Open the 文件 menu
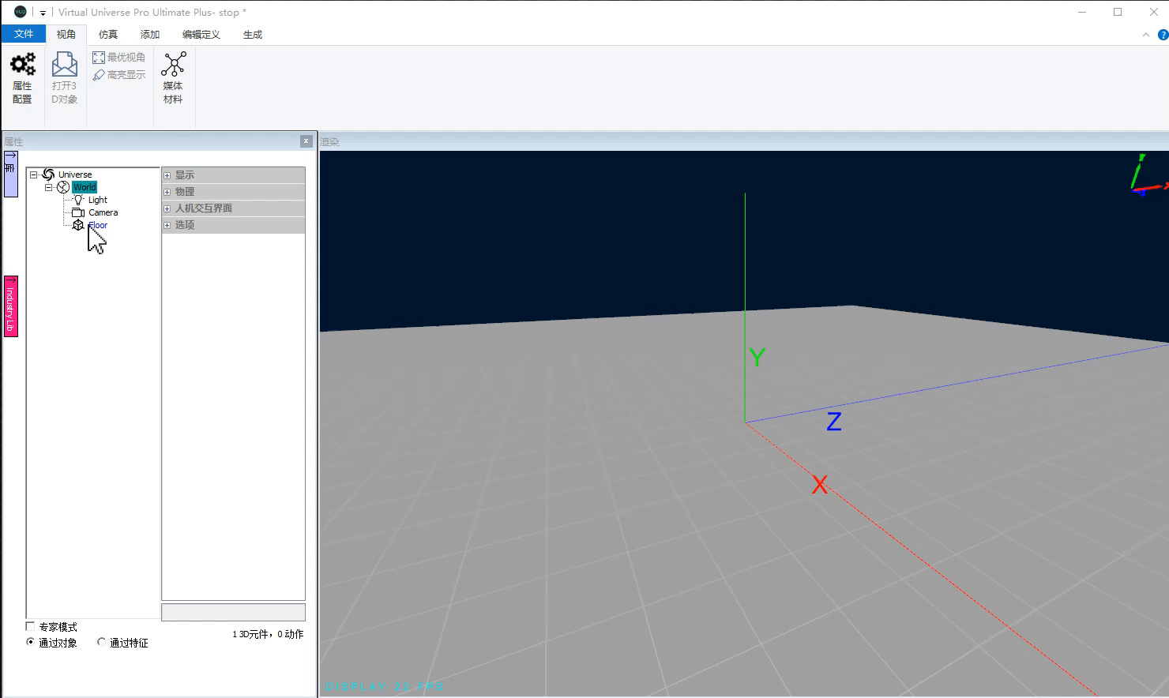This screenshot has height=698, width=1169. (x=24, y=34)
